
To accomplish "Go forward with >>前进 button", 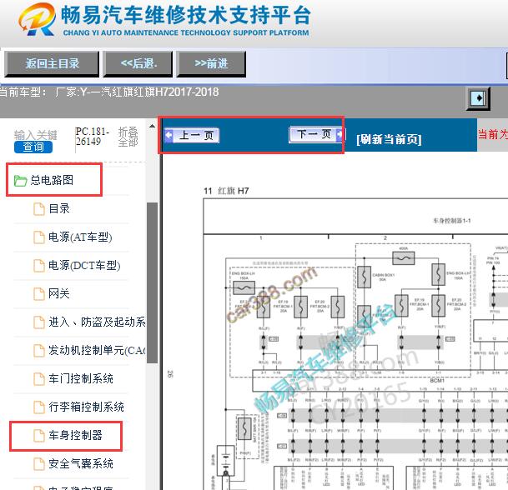I will [x=211, y=64].
